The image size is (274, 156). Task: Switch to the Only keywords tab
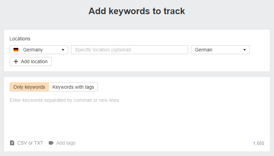[29, 87]
